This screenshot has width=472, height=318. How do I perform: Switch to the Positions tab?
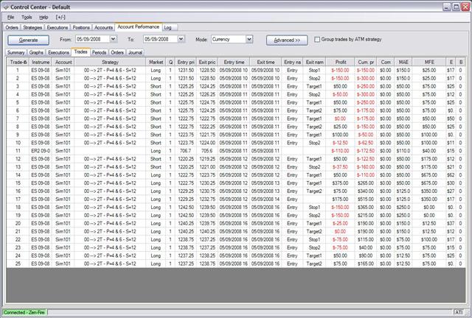(81, 27)
